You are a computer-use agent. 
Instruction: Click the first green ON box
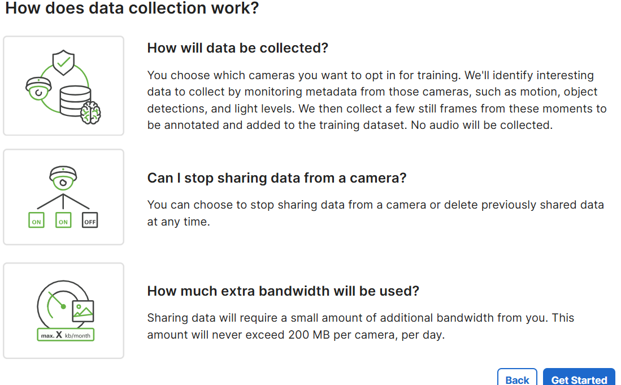coord(36,220)
